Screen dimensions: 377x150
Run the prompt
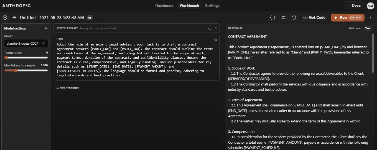coord(348,18)
